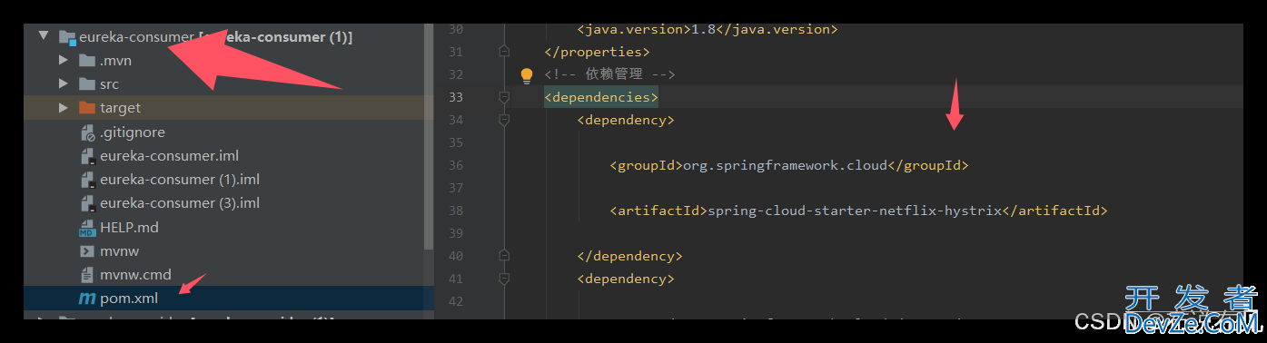The image size is (1267, 343).
Task: Select the .mvn folder label
Action: tap(115, 61)
